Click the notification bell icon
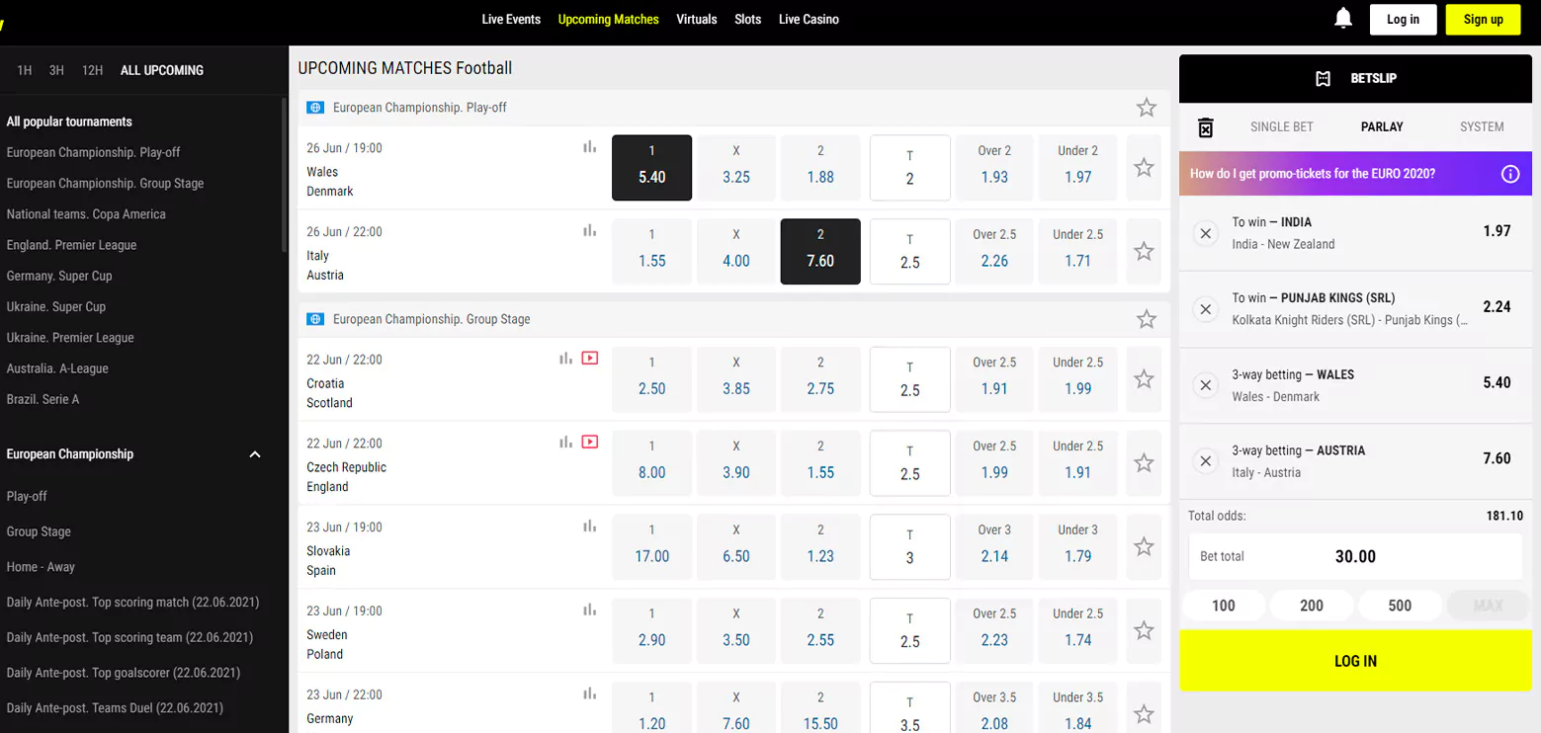Image resolution: width=1541 pixels, height=733 pixels. [1342, 19]
